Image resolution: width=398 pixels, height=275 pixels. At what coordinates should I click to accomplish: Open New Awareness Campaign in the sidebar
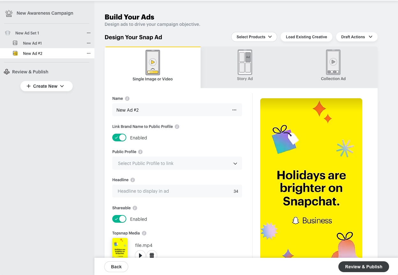coord(45,13)
